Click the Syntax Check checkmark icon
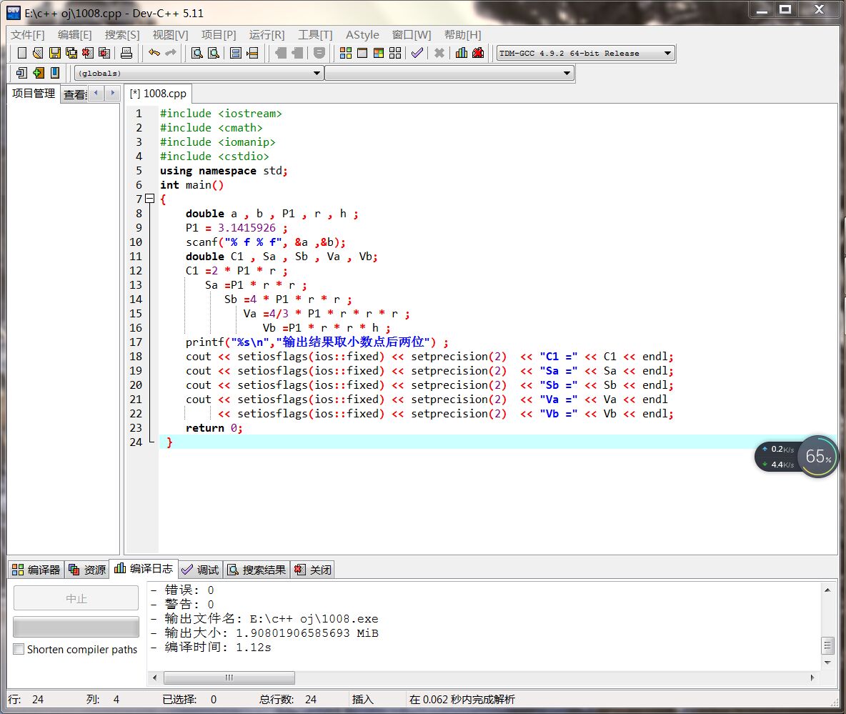Image resolution: width=846 pixels, height=714 pixels. point(417,53)
